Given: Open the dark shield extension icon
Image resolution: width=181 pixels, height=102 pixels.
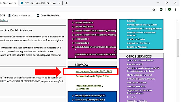Looking at the screenshot, I should pos(161,10).
